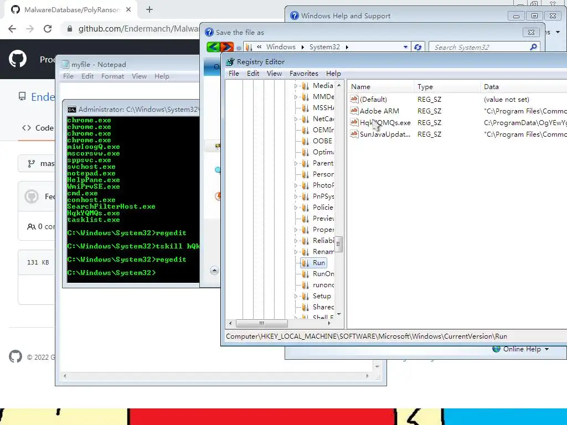This screenshot has width=567, height=425.
Task: Expand the PnPSys key in the registry tree
Action: (296, 196)
